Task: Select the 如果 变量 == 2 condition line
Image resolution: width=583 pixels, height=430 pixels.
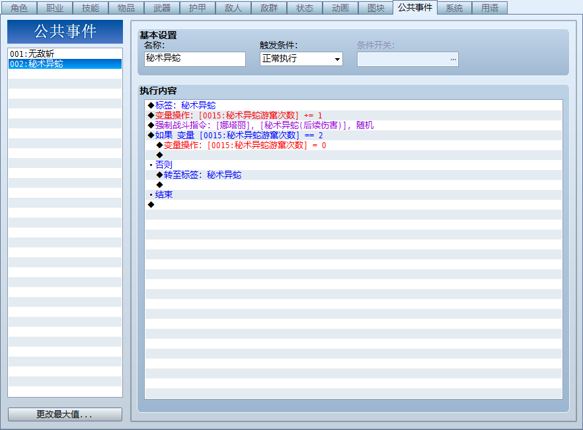Action: (353, 136)
